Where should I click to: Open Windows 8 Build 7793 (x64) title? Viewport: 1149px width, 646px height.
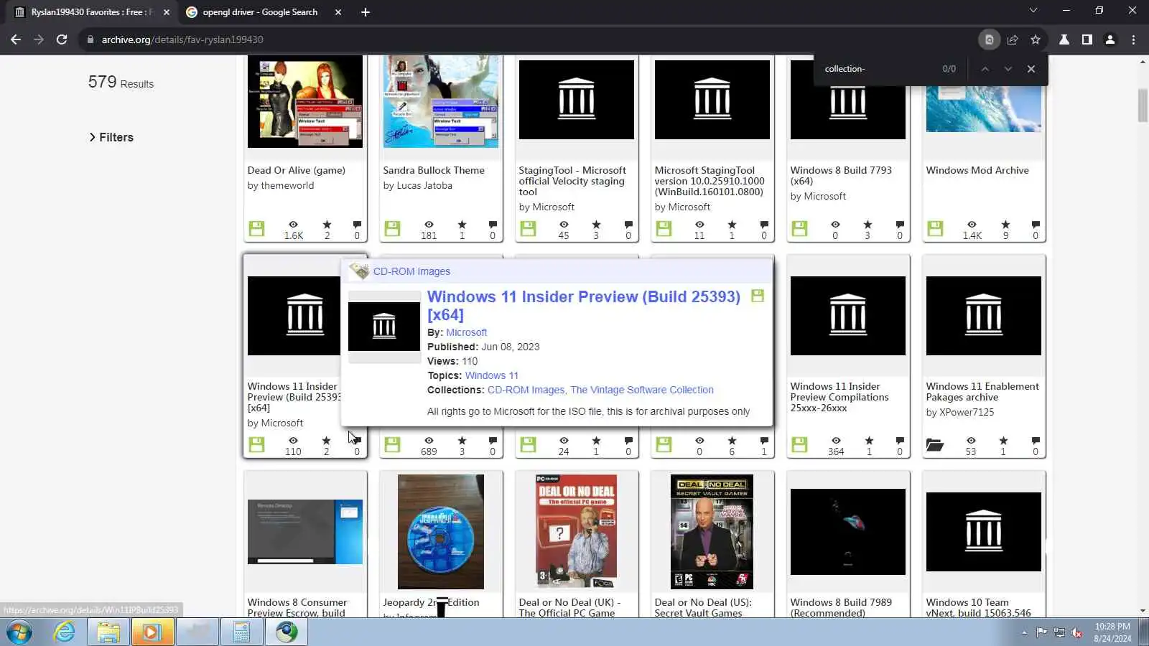841,176
